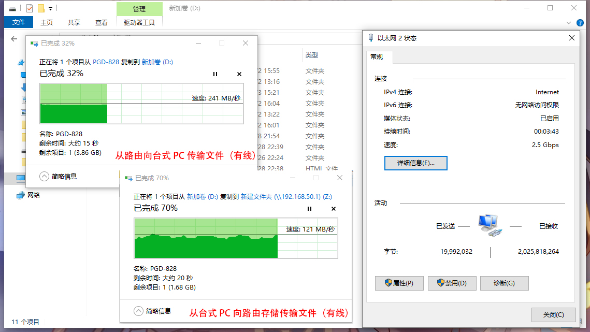Image resolution: width=590 pixels, height=332 pixels.
Task: Cancel the 32% copy with the X icon
Action: (239, 74)
